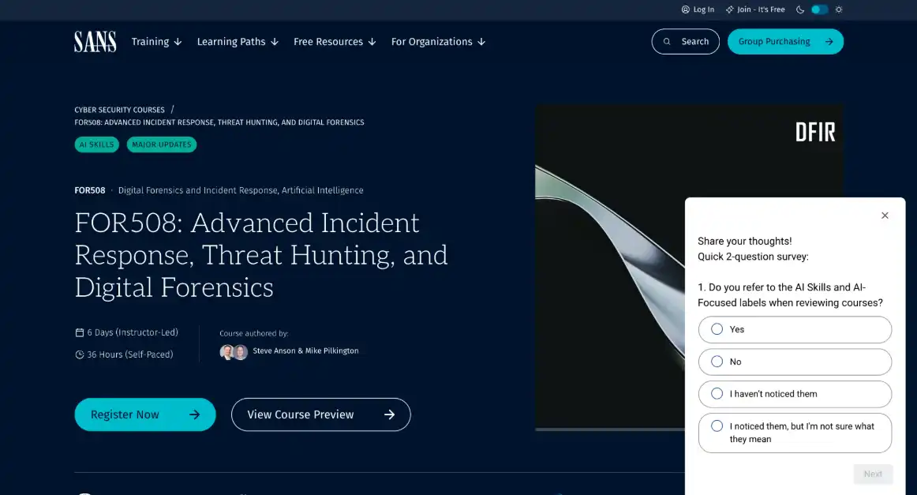Click the Search field
This screenshot has height=495, width=917.
point(686,42)
